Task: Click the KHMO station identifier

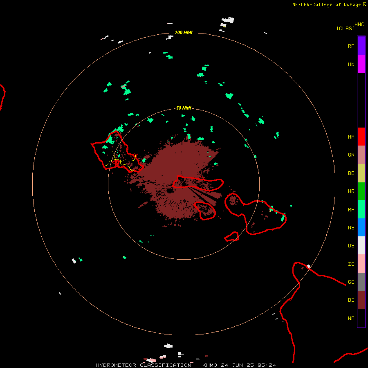Action: coord(210,365)
